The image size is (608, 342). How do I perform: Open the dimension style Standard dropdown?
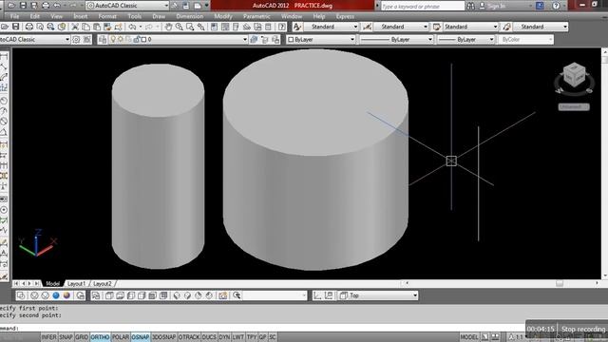(401, 27)
